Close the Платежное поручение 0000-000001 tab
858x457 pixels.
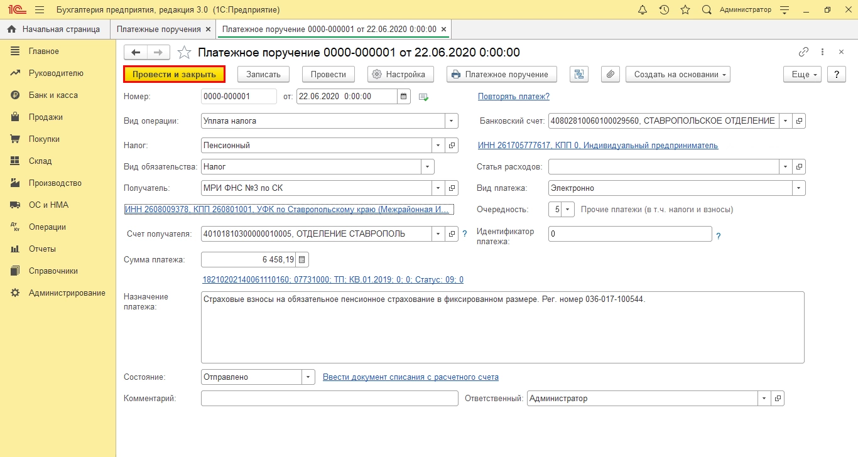pos(443,29)
